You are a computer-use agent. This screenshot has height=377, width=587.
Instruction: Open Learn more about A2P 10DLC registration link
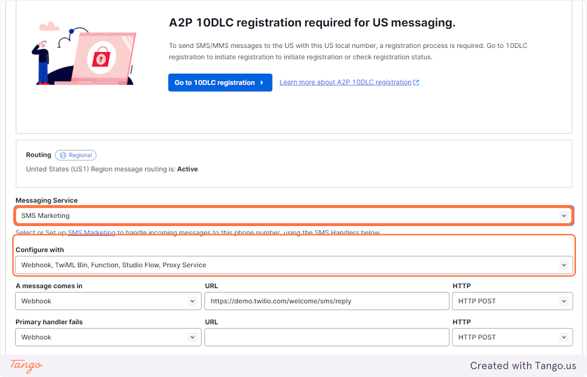click(345, 82)
